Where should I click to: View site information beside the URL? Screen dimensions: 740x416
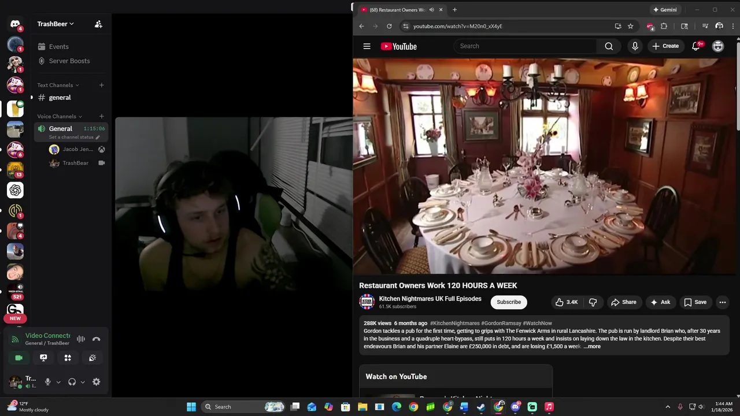(405, 26)
